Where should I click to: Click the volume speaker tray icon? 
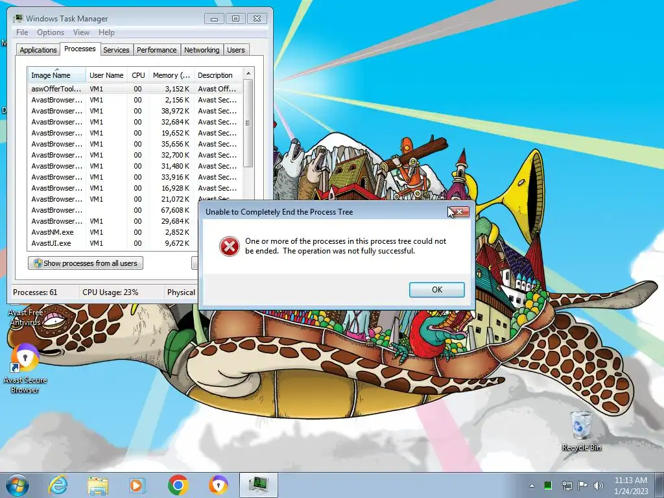[599, 486]
